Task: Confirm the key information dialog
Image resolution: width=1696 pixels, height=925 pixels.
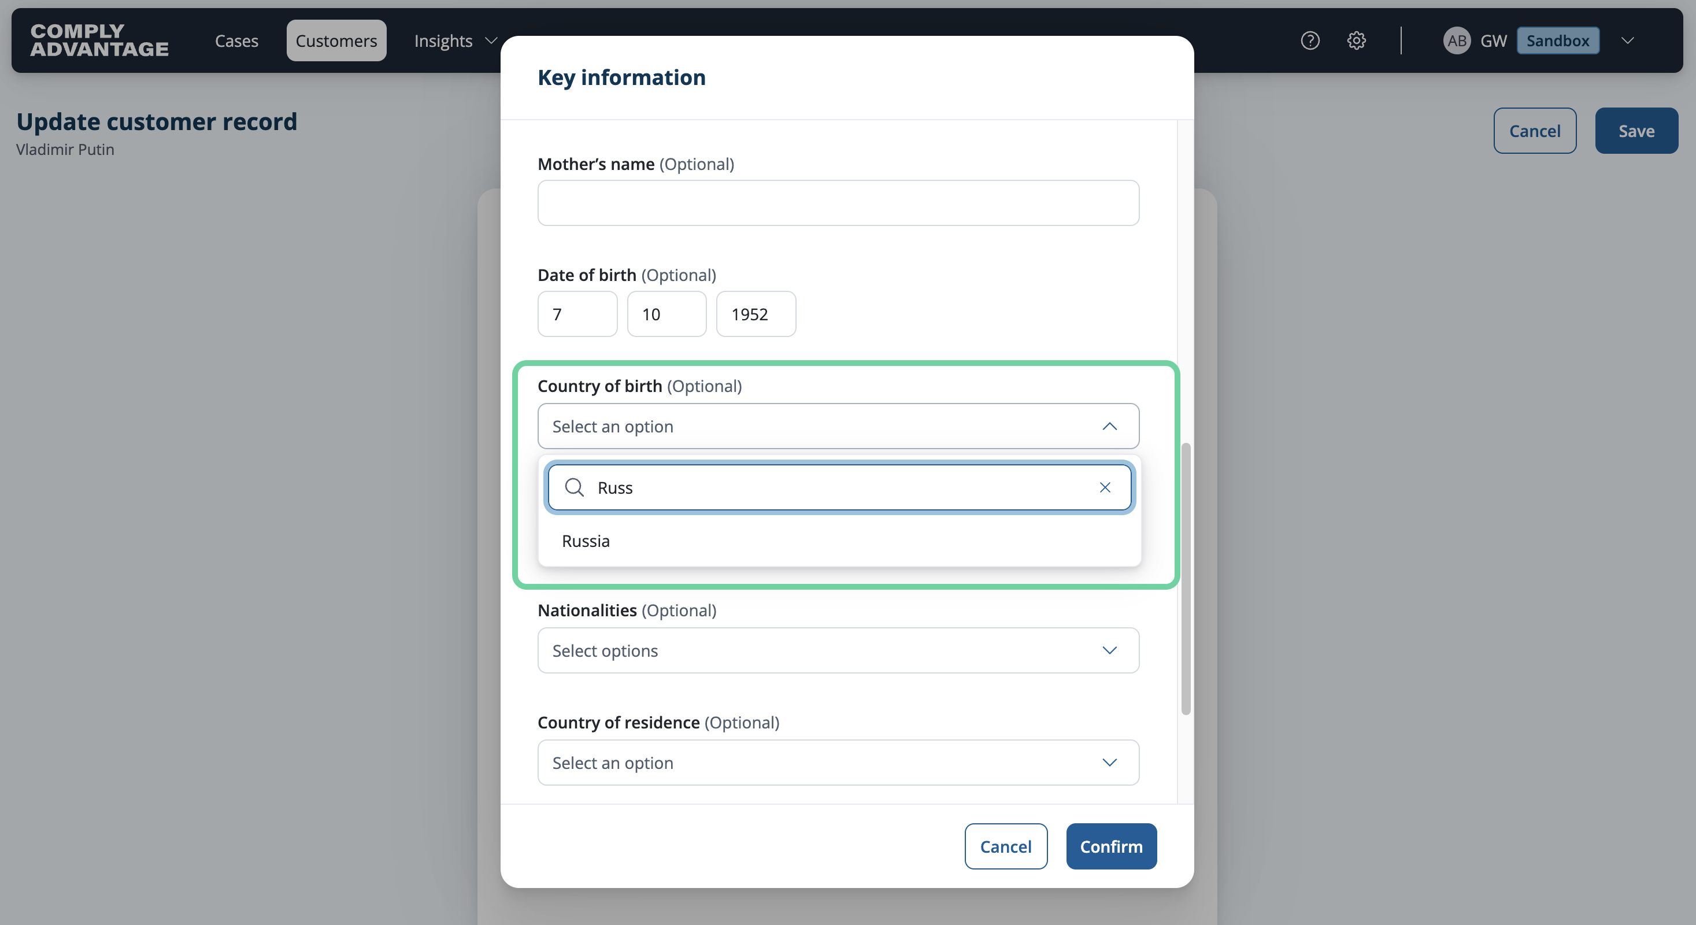Action: point(1112,846)
